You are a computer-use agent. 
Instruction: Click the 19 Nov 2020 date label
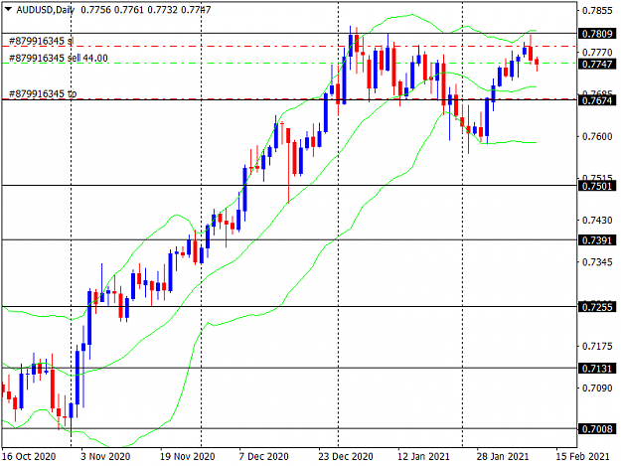(x=188, y=456)
